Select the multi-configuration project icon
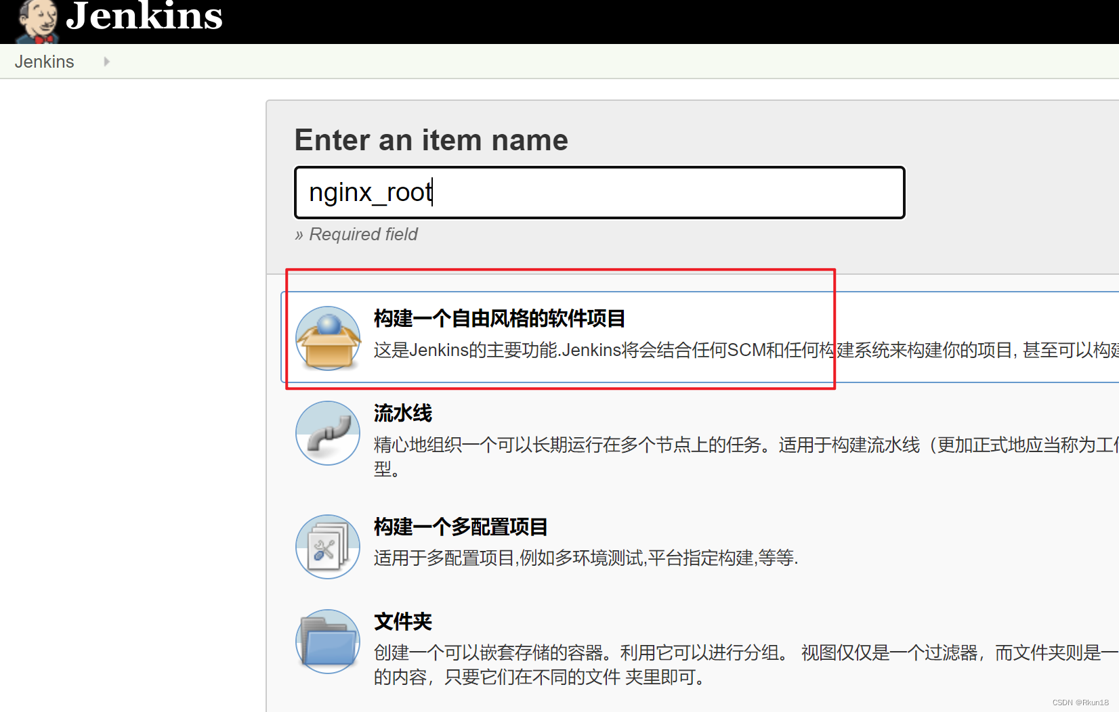Image resolution: width=1119 pixels, height=712 pixels. (x=328, y=547)
